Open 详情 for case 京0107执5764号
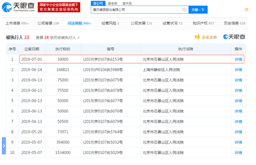The image size is (256, 165). [x=238, y=132]
